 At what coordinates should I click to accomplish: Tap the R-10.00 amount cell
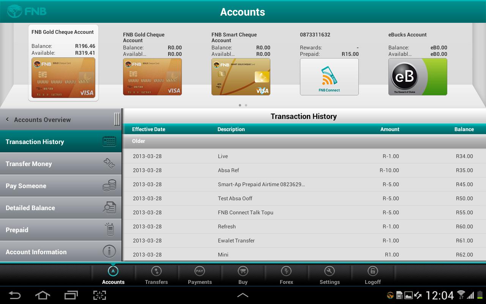point(389,170)
